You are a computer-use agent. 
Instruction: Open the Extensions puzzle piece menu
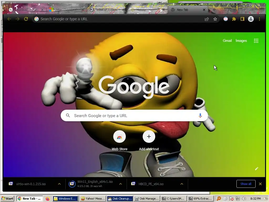(x=234, y=19)
